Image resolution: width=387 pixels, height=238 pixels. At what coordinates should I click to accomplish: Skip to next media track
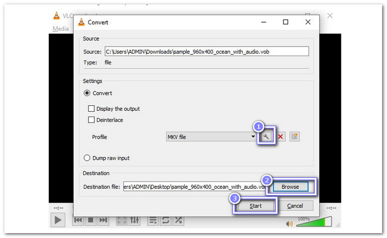[103, 220]
